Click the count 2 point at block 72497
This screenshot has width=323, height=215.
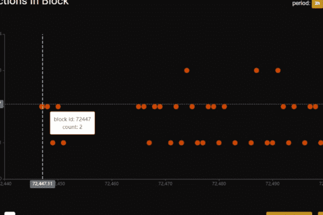310,106
